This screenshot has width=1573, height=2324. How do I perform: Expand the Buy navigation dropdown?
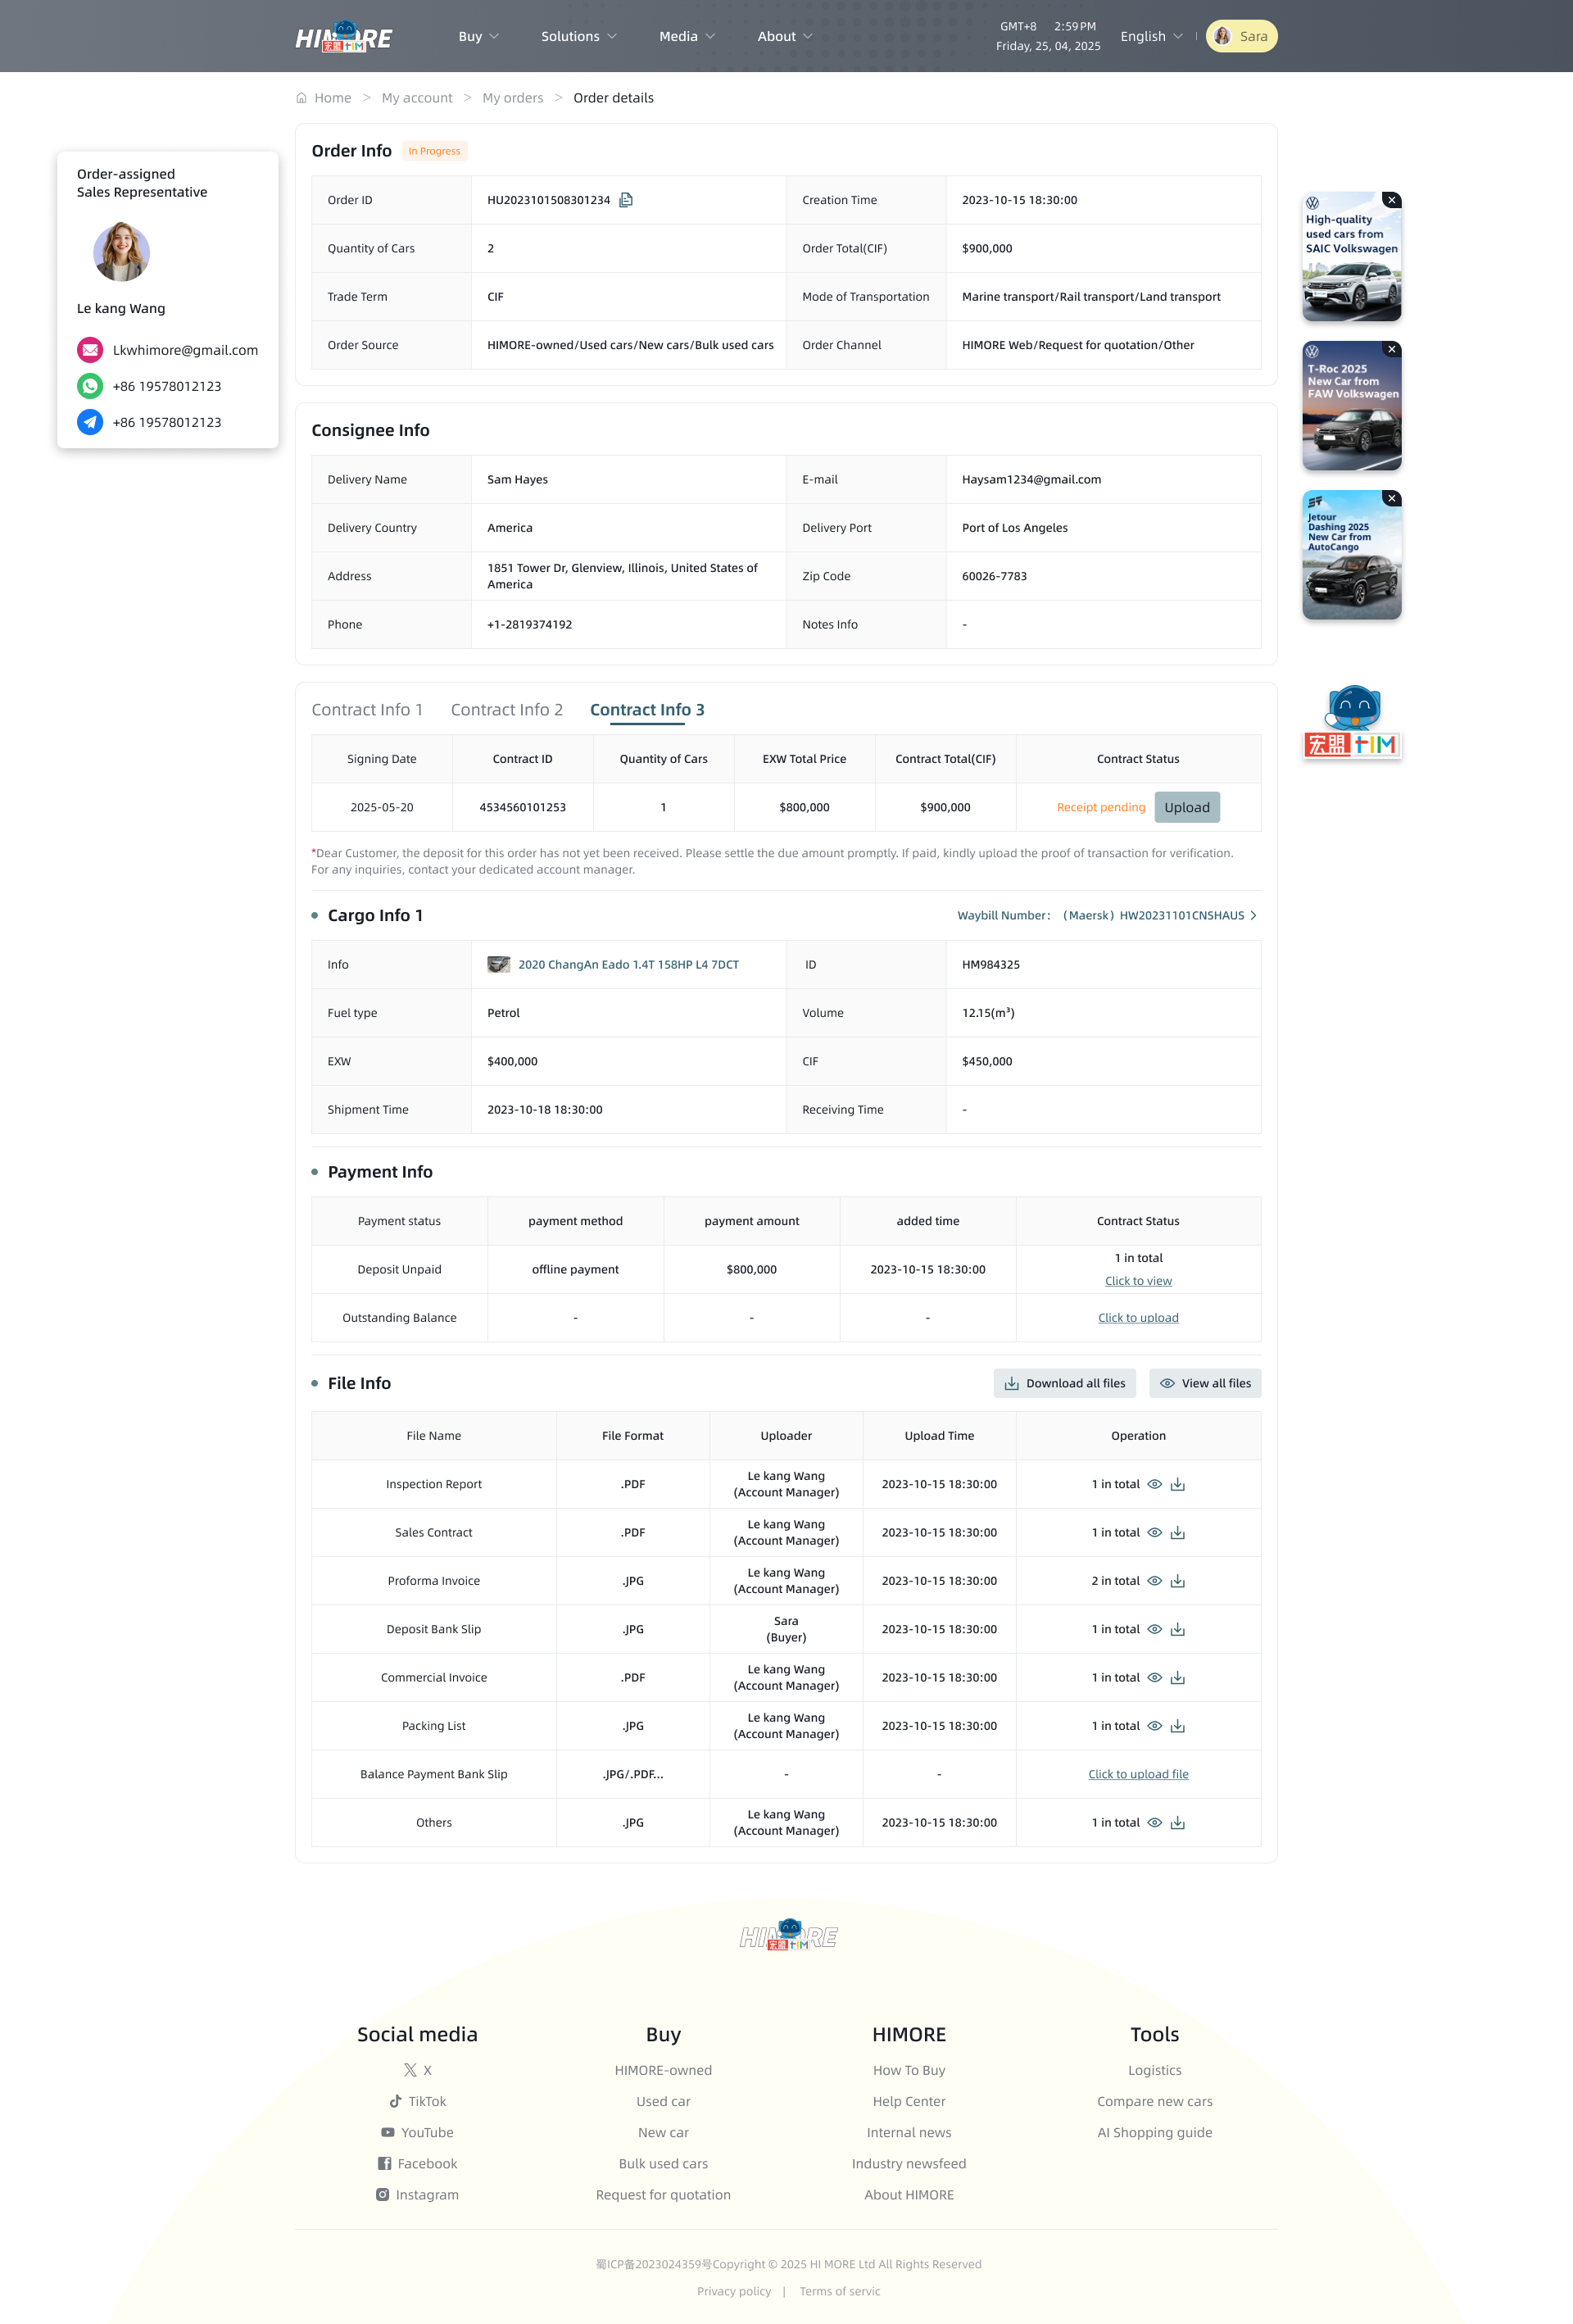(478, 36)
